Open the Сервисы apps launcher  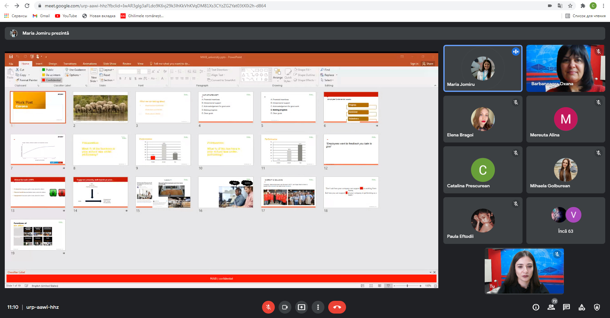tap(16, 16)
